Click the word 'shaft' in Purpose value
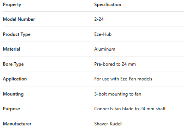This screenshot has width=184, height=131. 161,109
